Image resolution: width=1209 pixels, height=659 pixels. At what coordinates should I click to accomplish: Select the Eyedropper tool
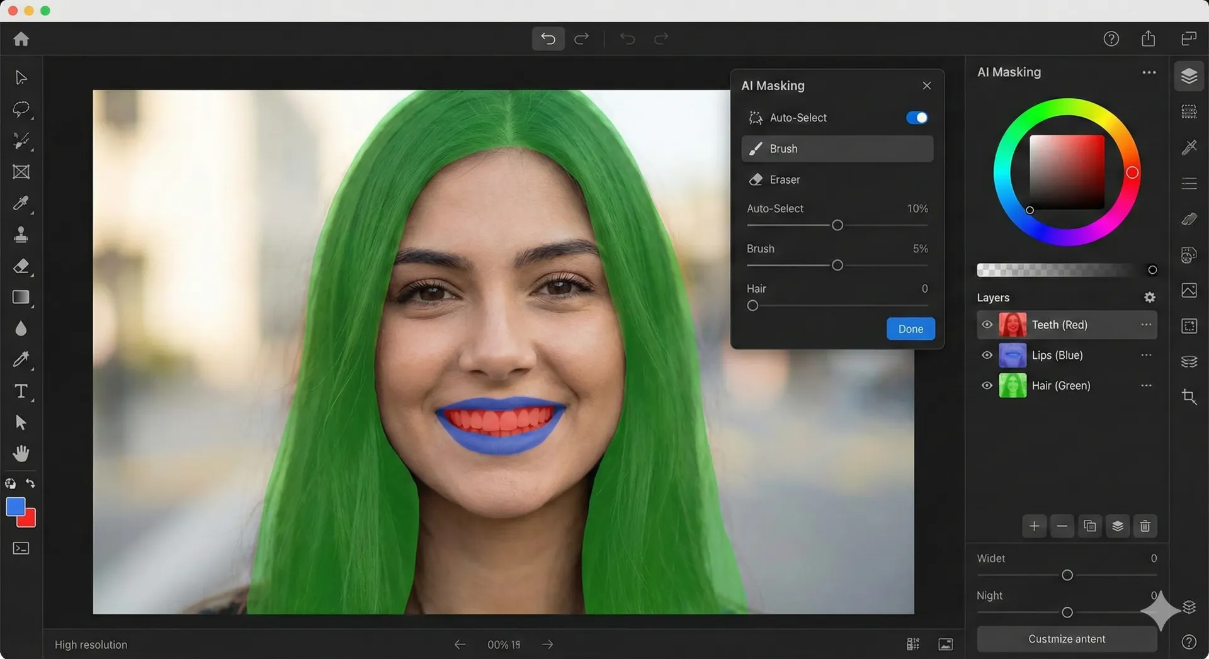(21, 203)
